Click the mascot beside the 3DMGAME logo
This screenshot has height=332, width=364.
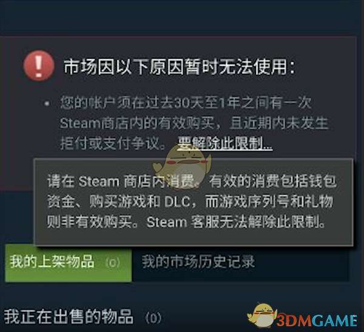click(x=262, y=316)
